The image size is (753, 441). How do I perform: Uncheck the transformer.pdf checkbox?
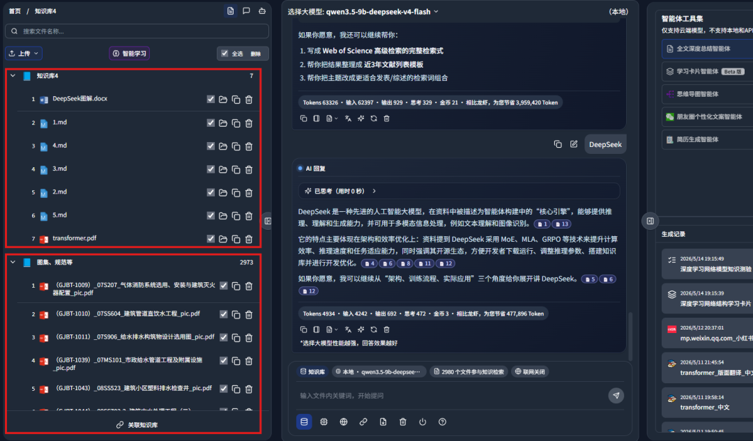coord(211,238)
